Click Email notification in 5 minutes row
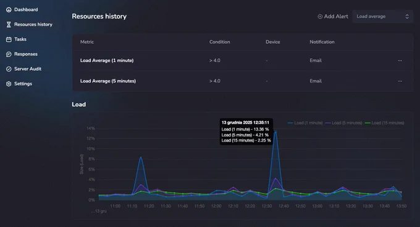The width and height of the screenshot is (420, 227). [316, 81]
